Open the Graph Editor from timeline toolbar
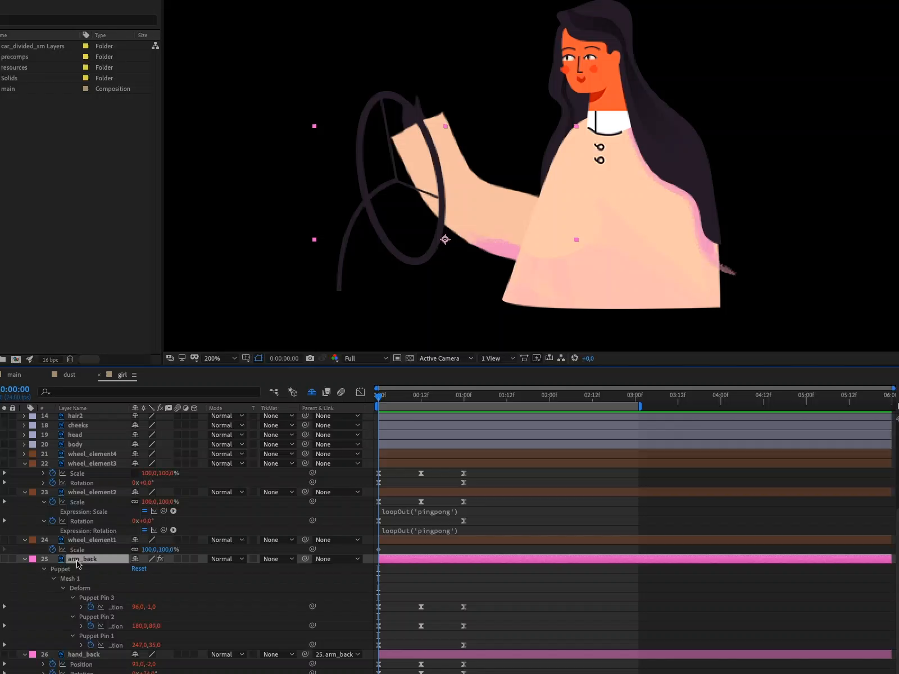This screenshot has width=899, height=674. pyautogui.click(x=360, y=392)
